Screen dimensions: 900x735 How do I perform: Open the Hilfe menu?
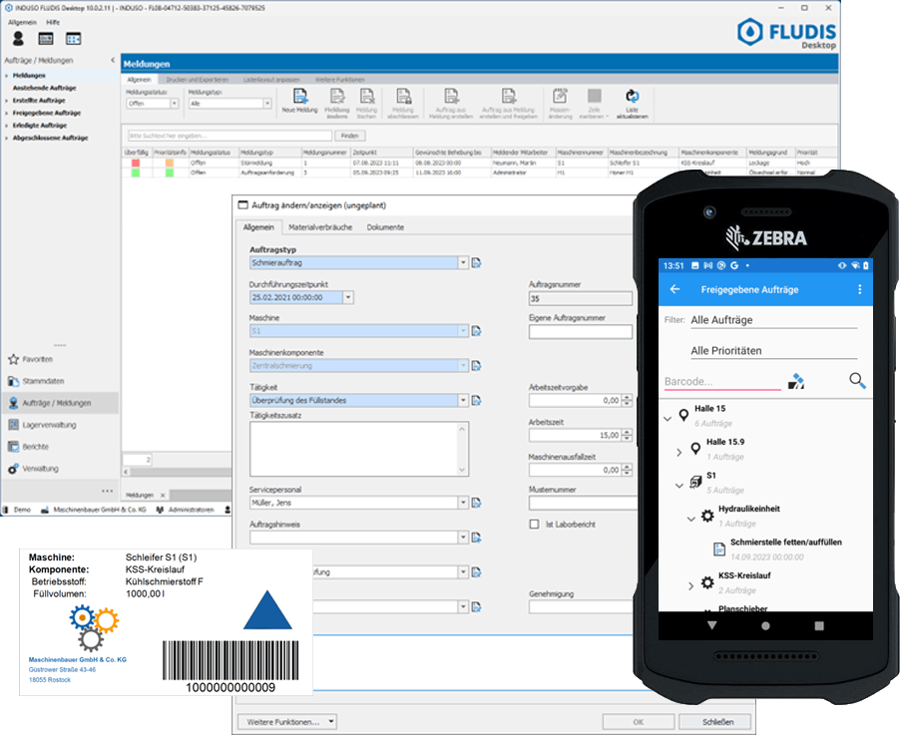coord(53,22)
